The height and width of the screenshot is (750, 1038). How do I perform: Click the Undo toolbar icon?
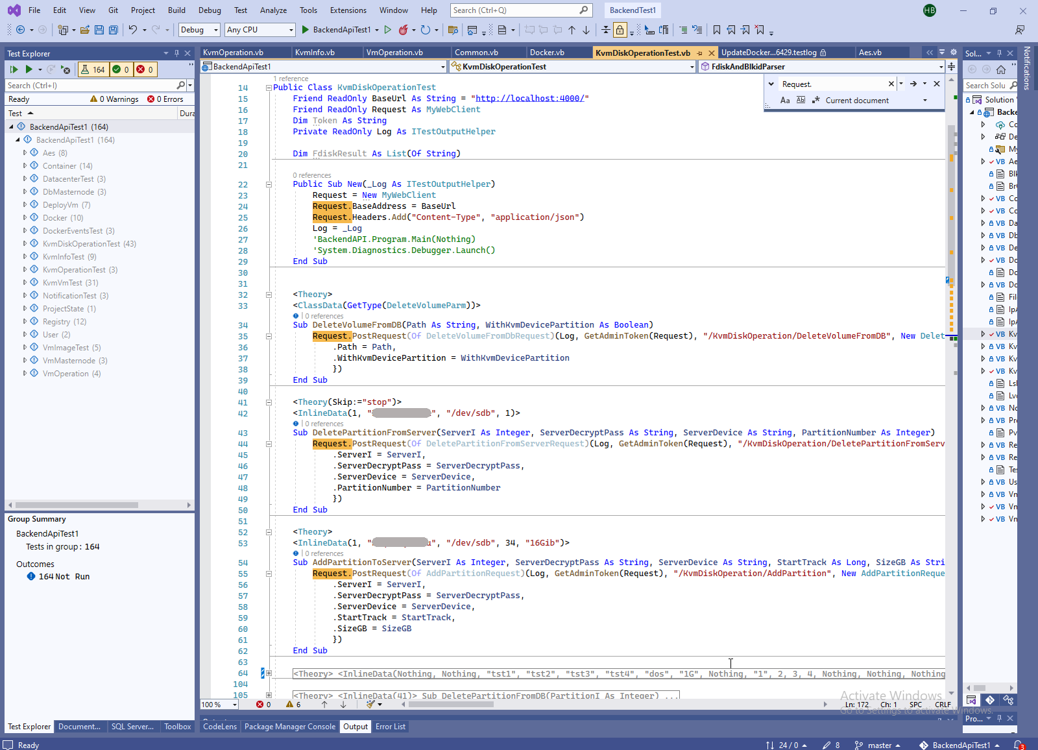tap(132, 30)
